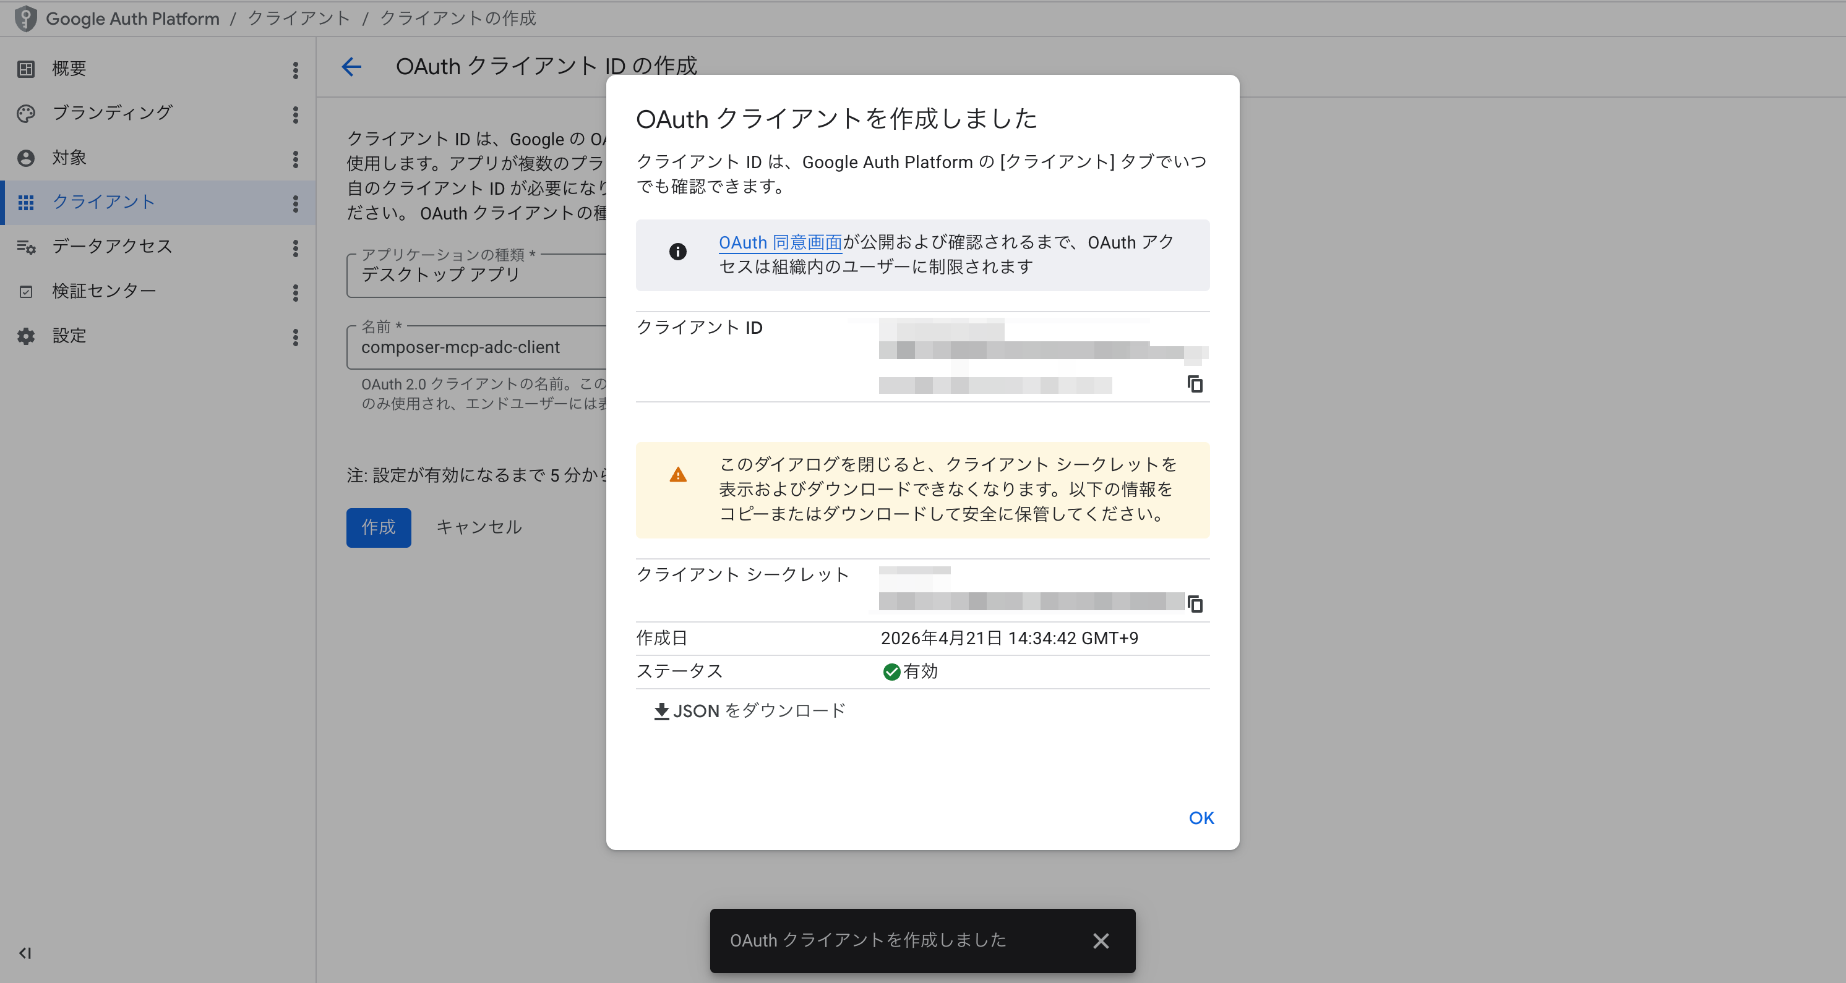Viewport: 1846px width, 983px height.
Task: Click OK to close the dialog
Action: click(1200, 817)
